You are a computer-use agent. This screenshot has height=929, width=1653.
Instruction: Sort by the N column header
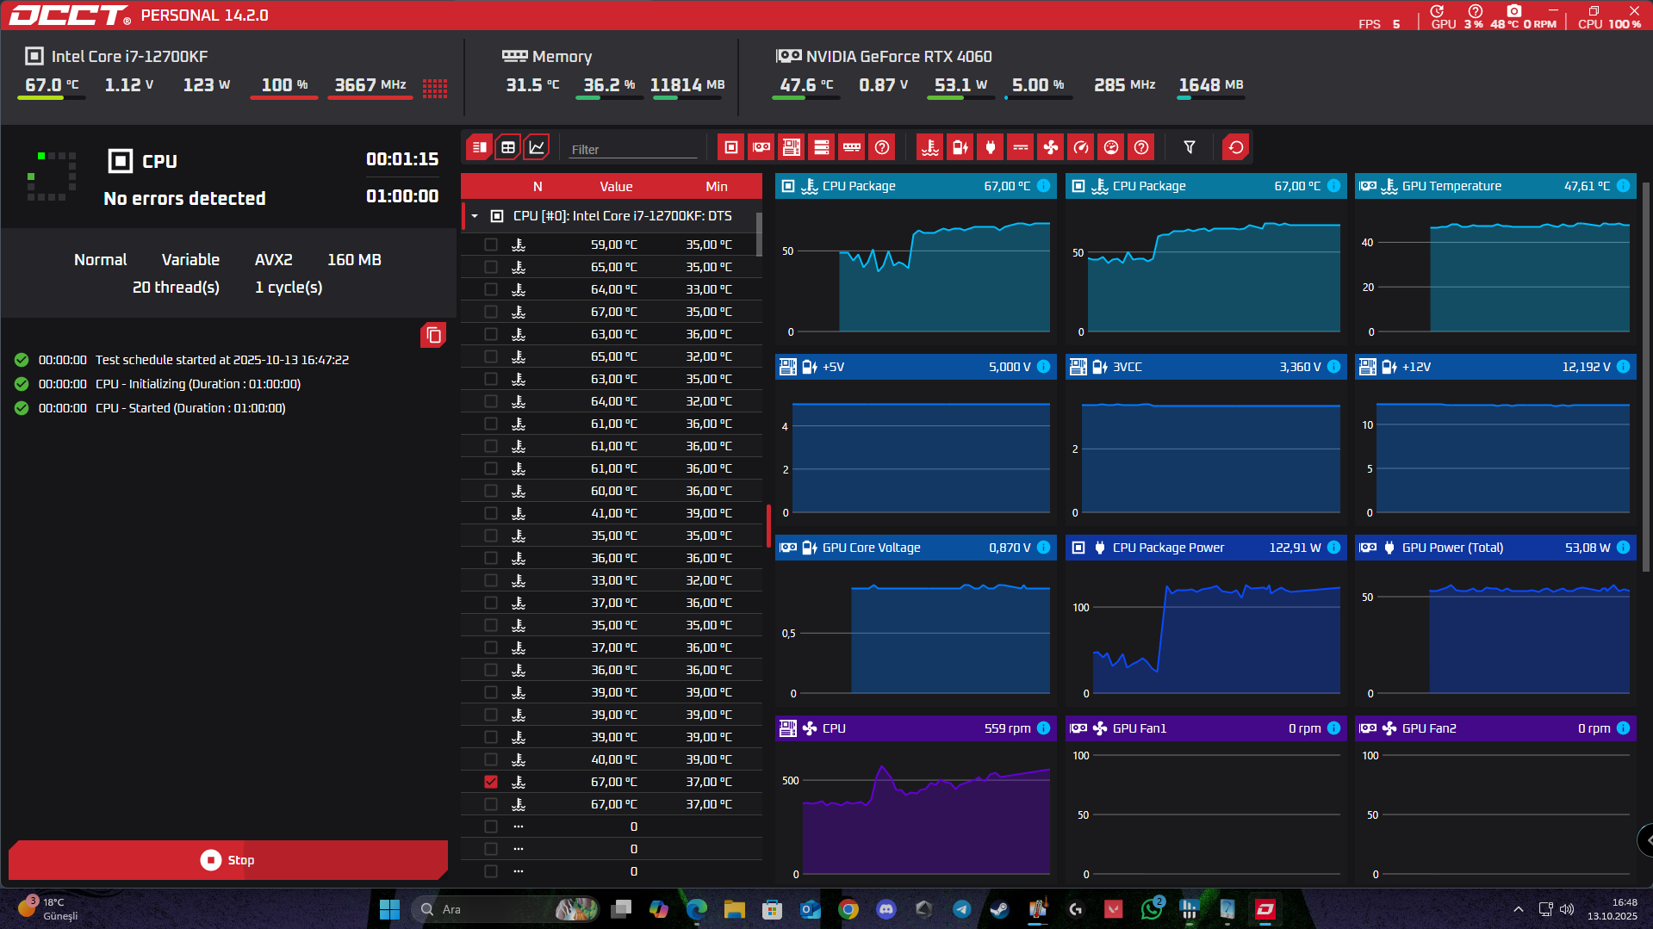[x=538, y=186]
